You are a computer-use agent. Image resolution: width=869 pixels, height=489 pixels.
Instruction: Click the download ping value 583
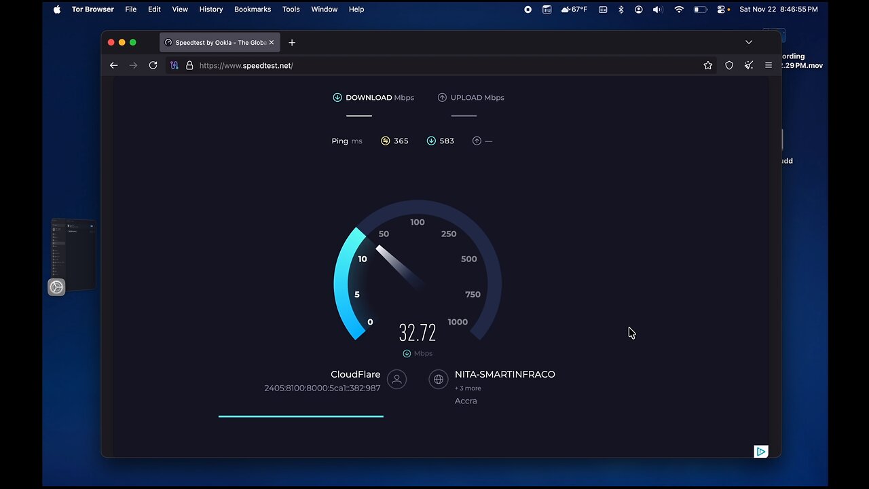click(x=447, y=141)
